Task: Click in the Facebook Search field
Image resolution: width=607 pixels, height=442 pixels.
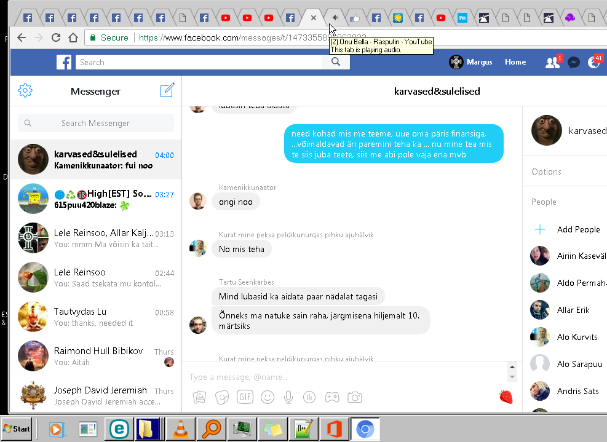Action: tap(199, 62)
